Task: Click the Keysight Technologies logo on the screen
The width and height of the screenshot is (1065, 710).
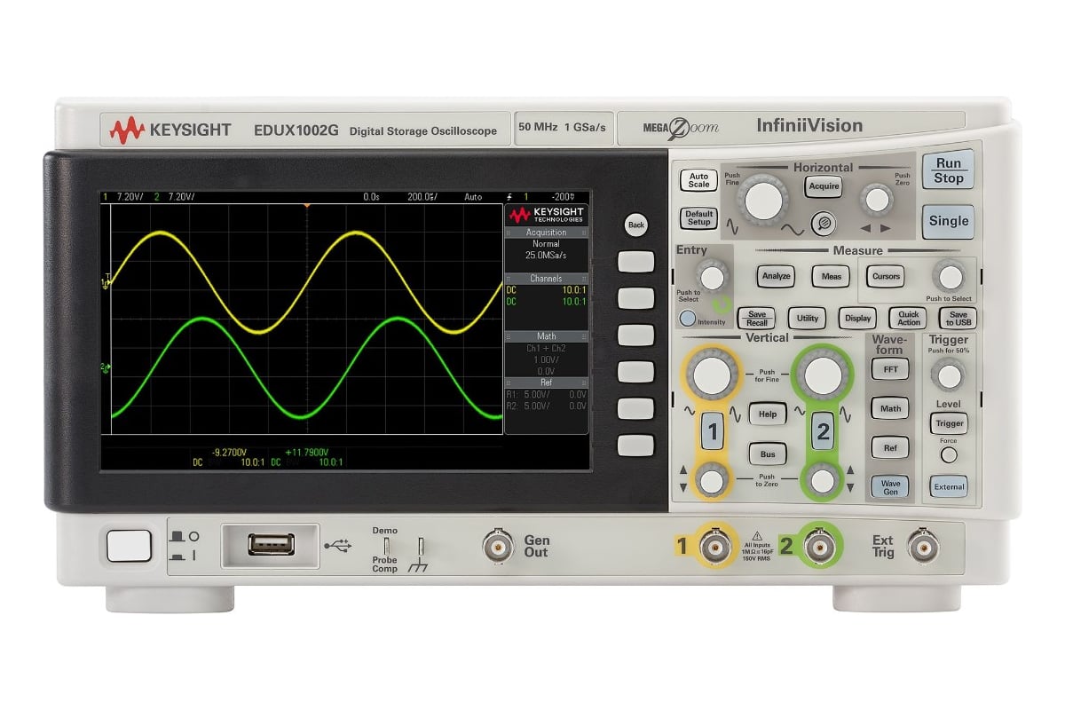Action: pyautogui.click(x=546, y=214)
